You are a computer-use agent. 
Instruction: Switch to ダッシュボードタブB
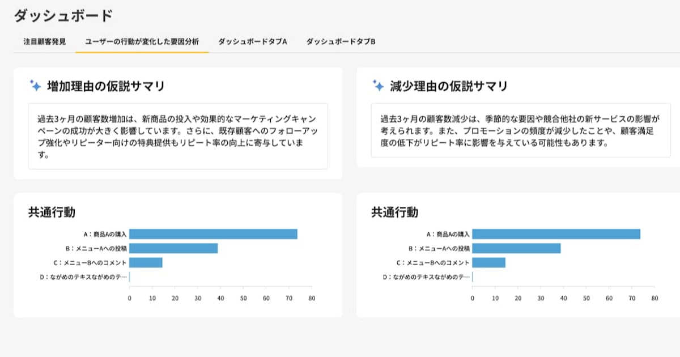point(341,42)
